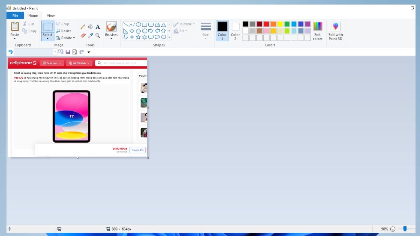
Task: Pick the orange color swatch
Action: (273, 24)
